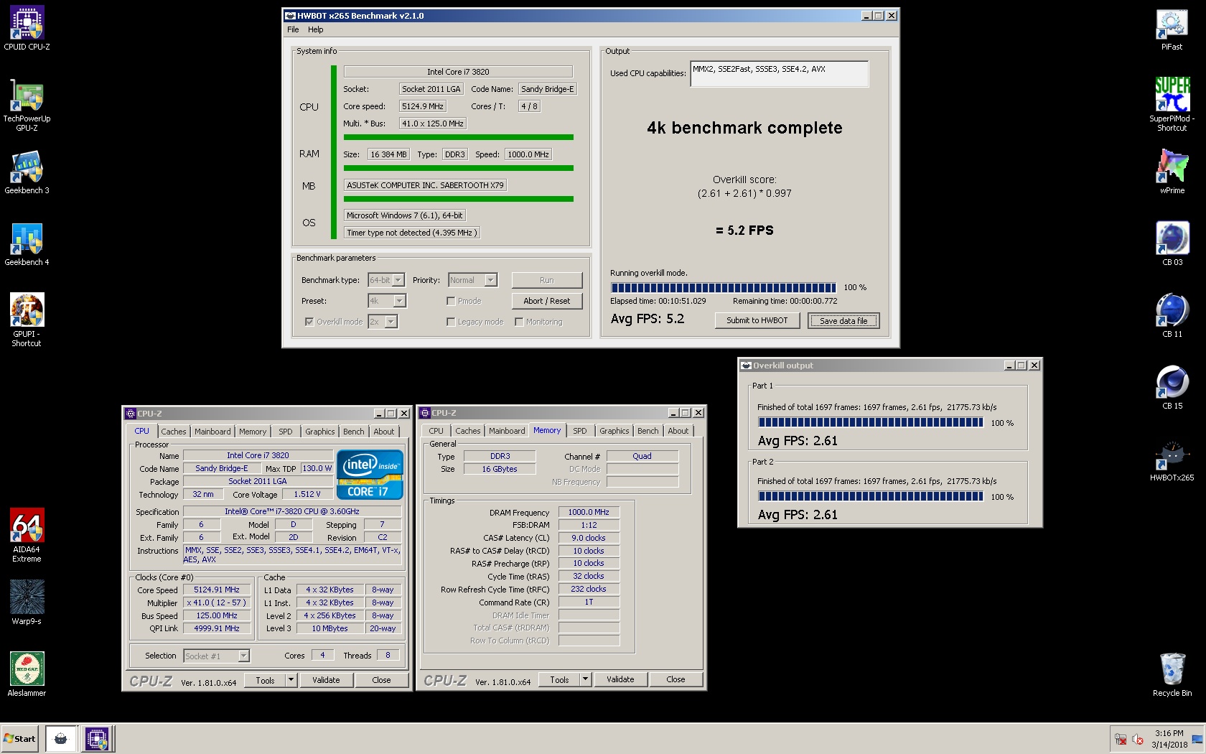Click the Abort / Reset button
This screenshot has width=1206, height=754.
(x=547, y=301)
